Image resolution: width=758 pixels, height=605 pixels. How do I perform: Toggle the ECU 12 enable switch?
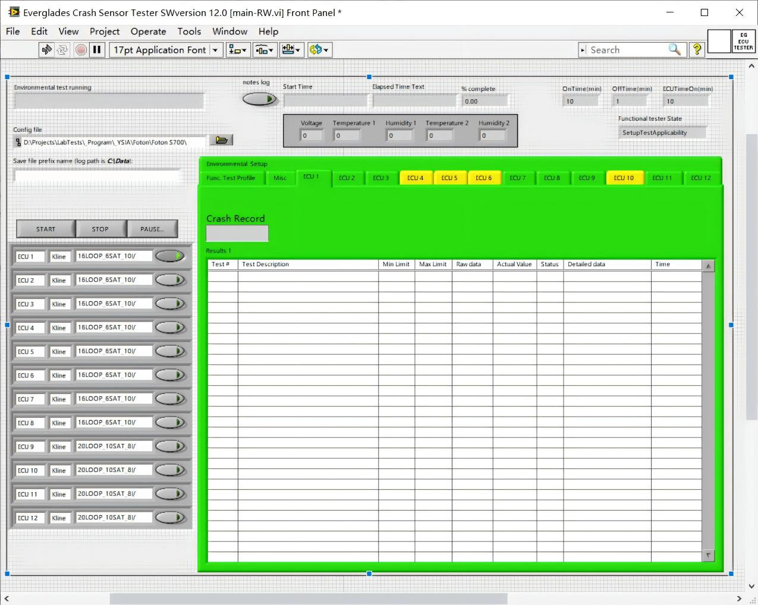point(170,518)
